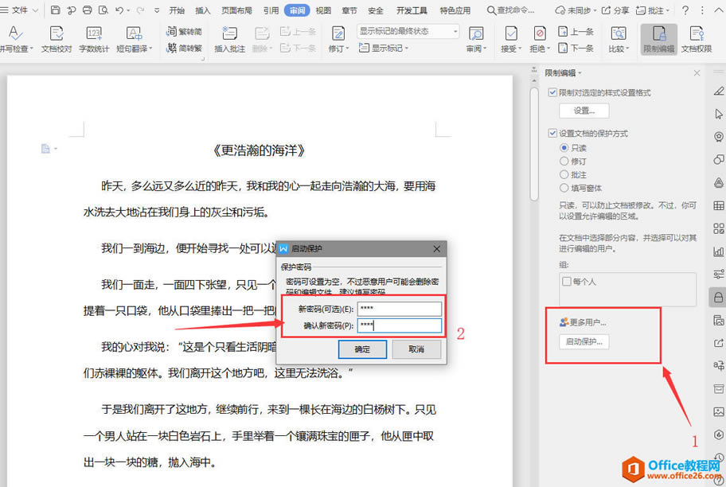The image size is (726, 487).
Task: Switch to the 插入 ribbon tab
Action: (x=203, y=10)
